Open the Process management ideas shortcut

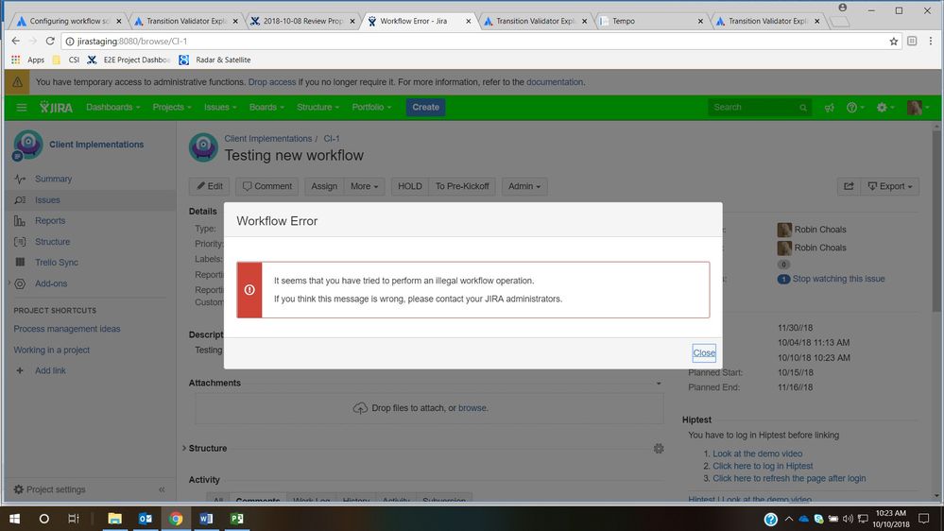(67, 329)
